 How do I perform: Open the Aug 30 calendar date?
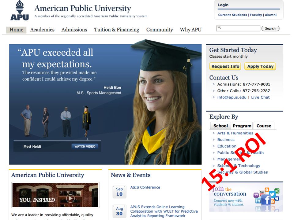point(119,211)
